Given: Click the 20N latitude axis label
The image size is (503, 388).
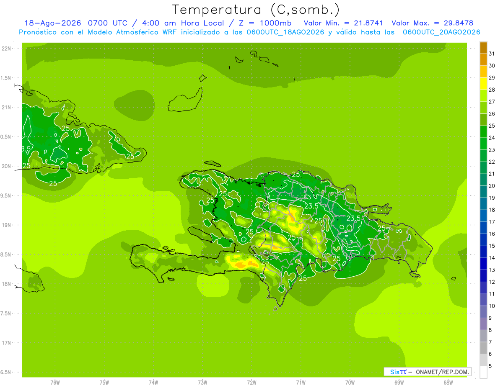Looking at the screenshot, I should pyautogui.click(x=7, y=166).
